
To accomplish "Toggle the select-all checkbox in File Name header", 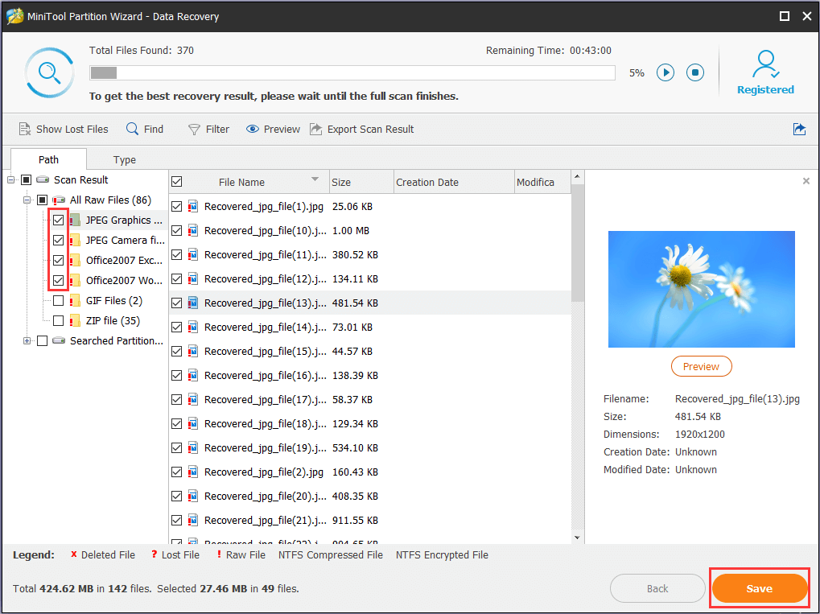I will click(176, 181).
